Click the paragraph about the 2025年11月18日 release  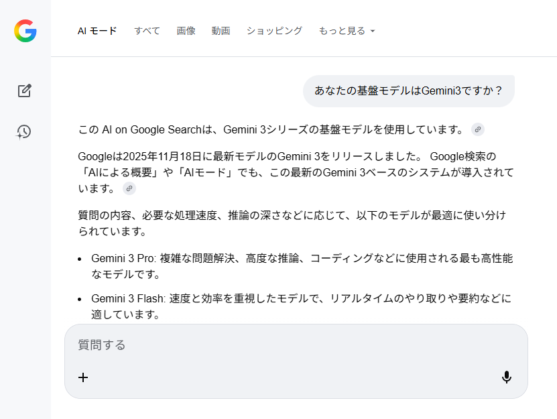coord(295,172)
